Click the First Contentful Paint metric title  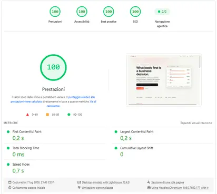[27, 131]
